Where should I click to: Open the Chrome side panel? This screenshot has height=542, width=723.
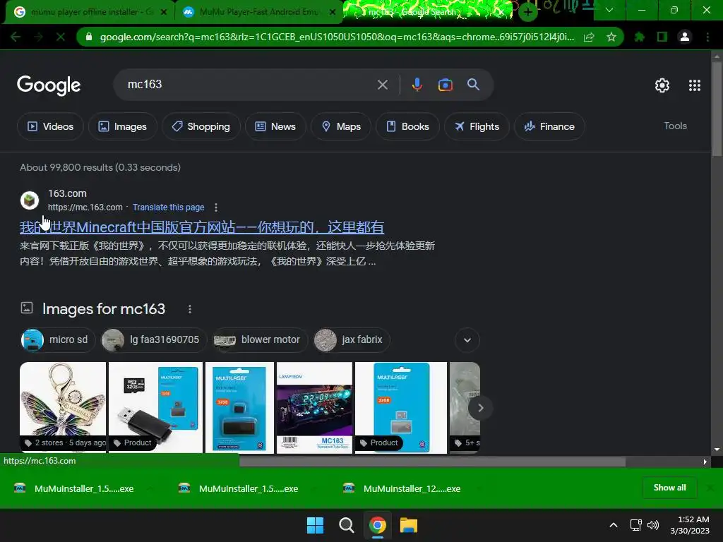pyautogui.click(x=662, y=37)
